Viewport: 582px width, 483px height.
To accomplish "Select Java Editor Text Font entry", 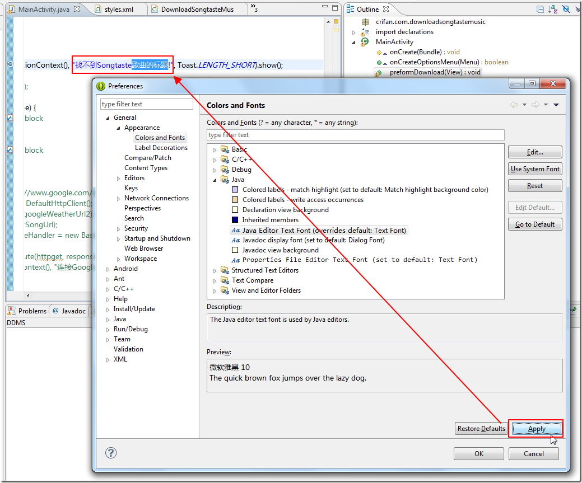I will coord(319,230).
